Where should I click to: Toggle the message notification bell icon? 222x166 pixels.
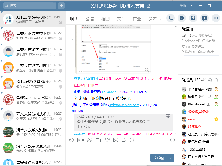click(x=124, y=140)
